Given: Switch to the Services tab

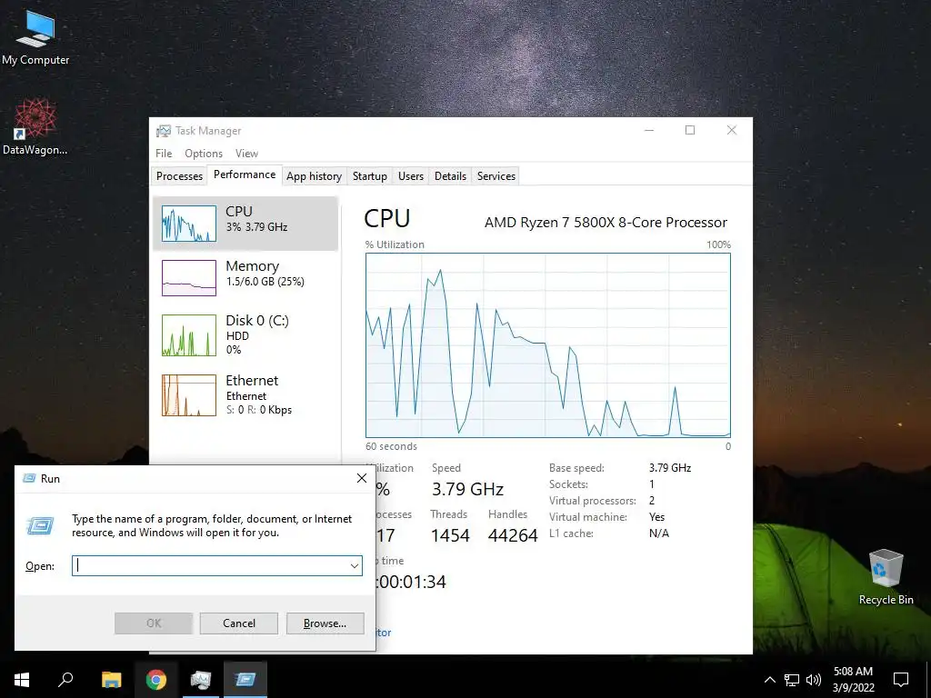Looking at the screenshot, I should [x=496, y=176].
